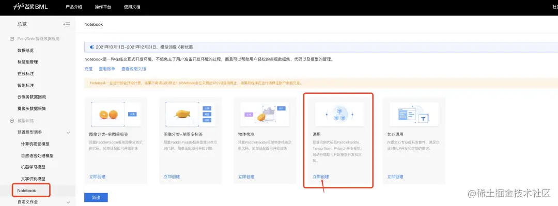The image size is (558, 206).
Task: Click the 文心通用 card title
Action: tap(395, 134)
